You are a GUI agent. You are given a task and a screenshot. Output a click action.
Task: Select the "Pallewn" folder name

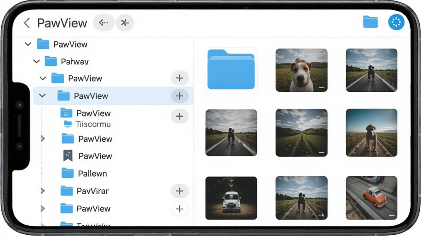(x=93, y=174)
